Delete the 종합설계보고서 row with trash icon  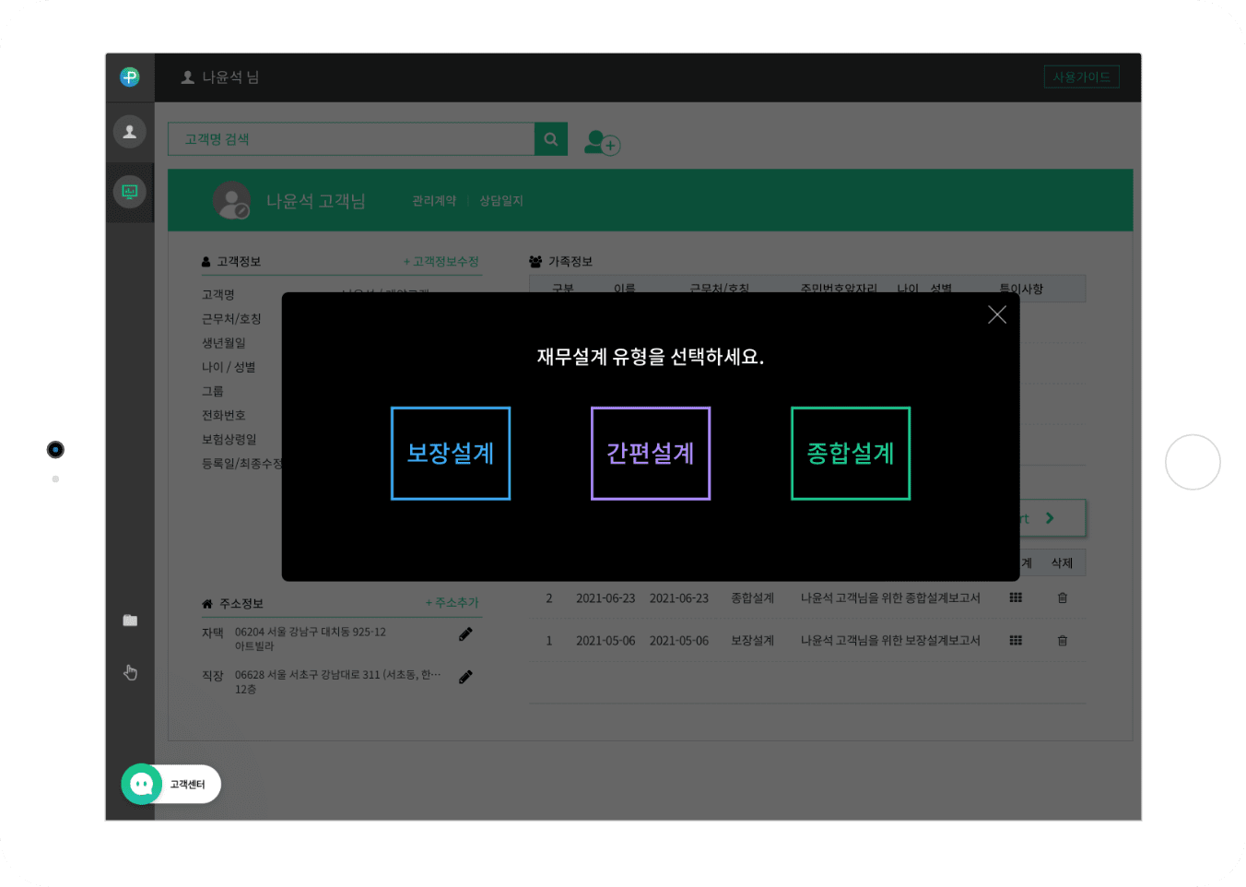tap(1063, 598)
